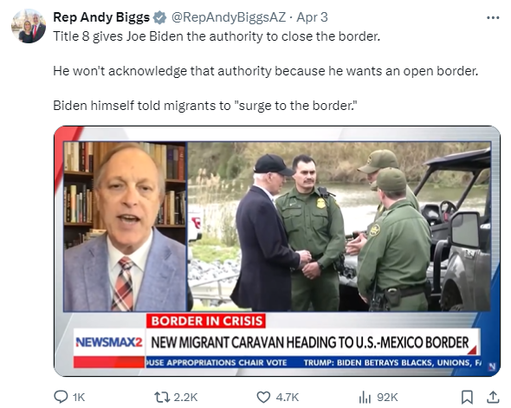Open the @RepAndyBiggsAZ handle link
The image size is (511, 408).
pyautogui.click(x=229, y=17)
